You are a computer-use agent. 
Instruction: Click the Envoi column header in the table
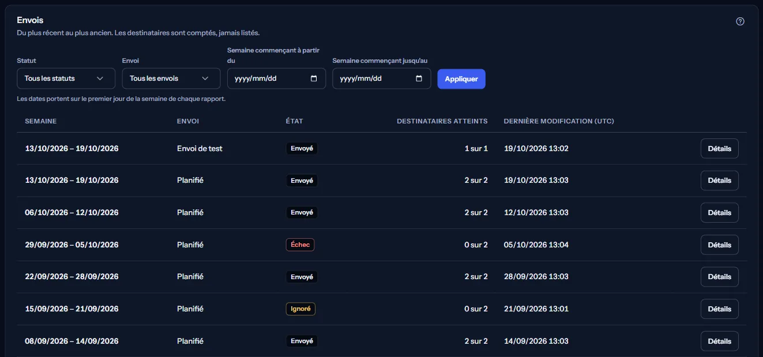coord(188,121)
